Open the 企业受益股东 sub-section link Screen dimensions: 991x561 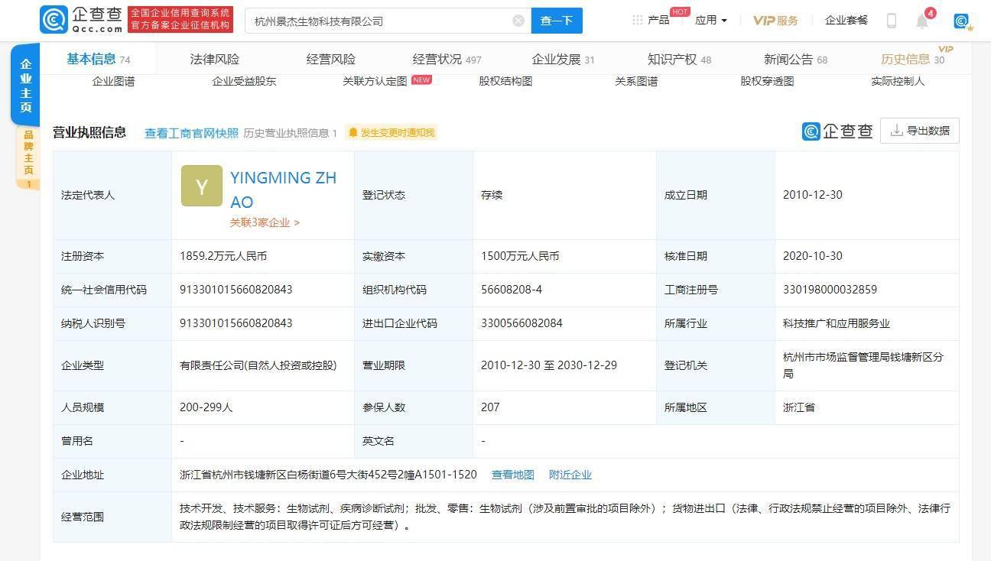point(244,81)
